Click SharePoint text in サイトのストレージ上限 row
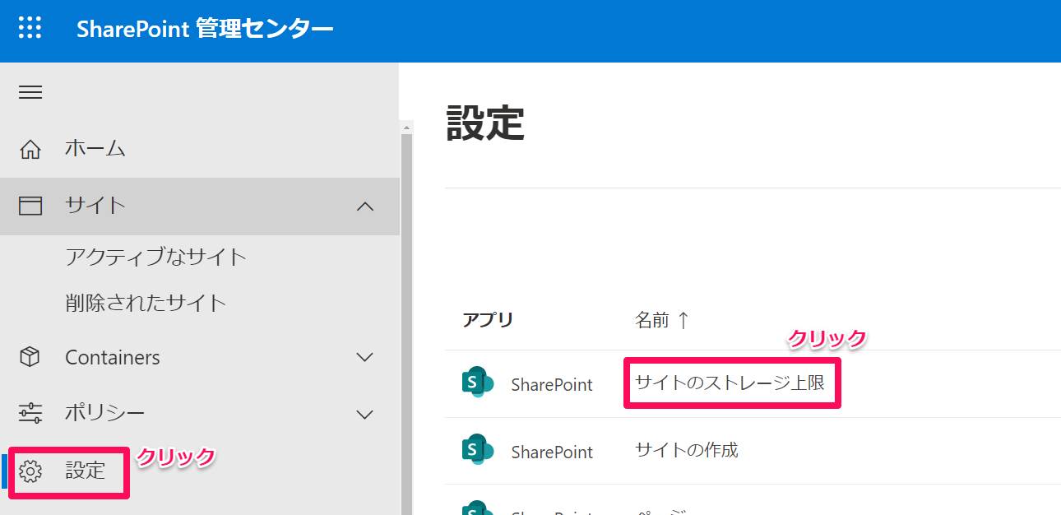Viewport: 1061px width, 515px height. [x=552, y=385]
